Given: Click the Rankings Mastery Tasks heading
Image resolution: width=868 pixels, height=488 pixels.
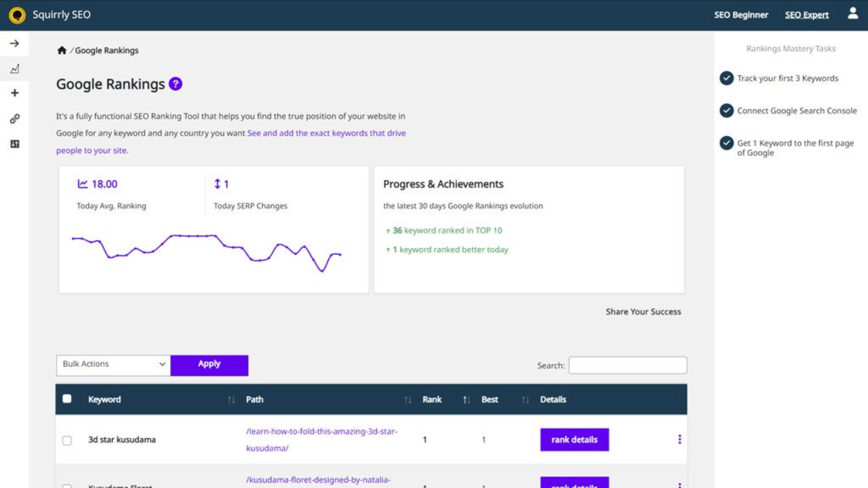Looking at the screenshot, I should pyautogui.click(x=791, y=49).
